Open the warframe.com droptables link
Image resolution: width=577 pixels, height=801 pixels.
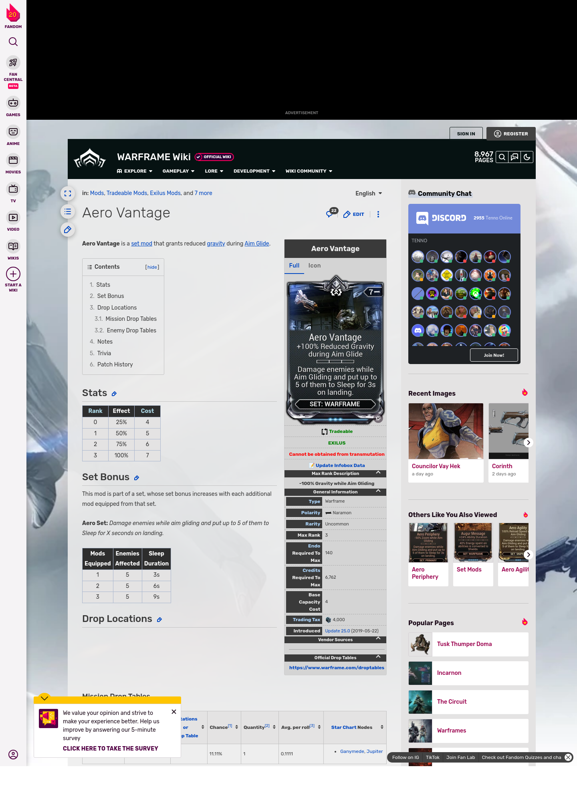pyautogui.click(x=337, y=668)
